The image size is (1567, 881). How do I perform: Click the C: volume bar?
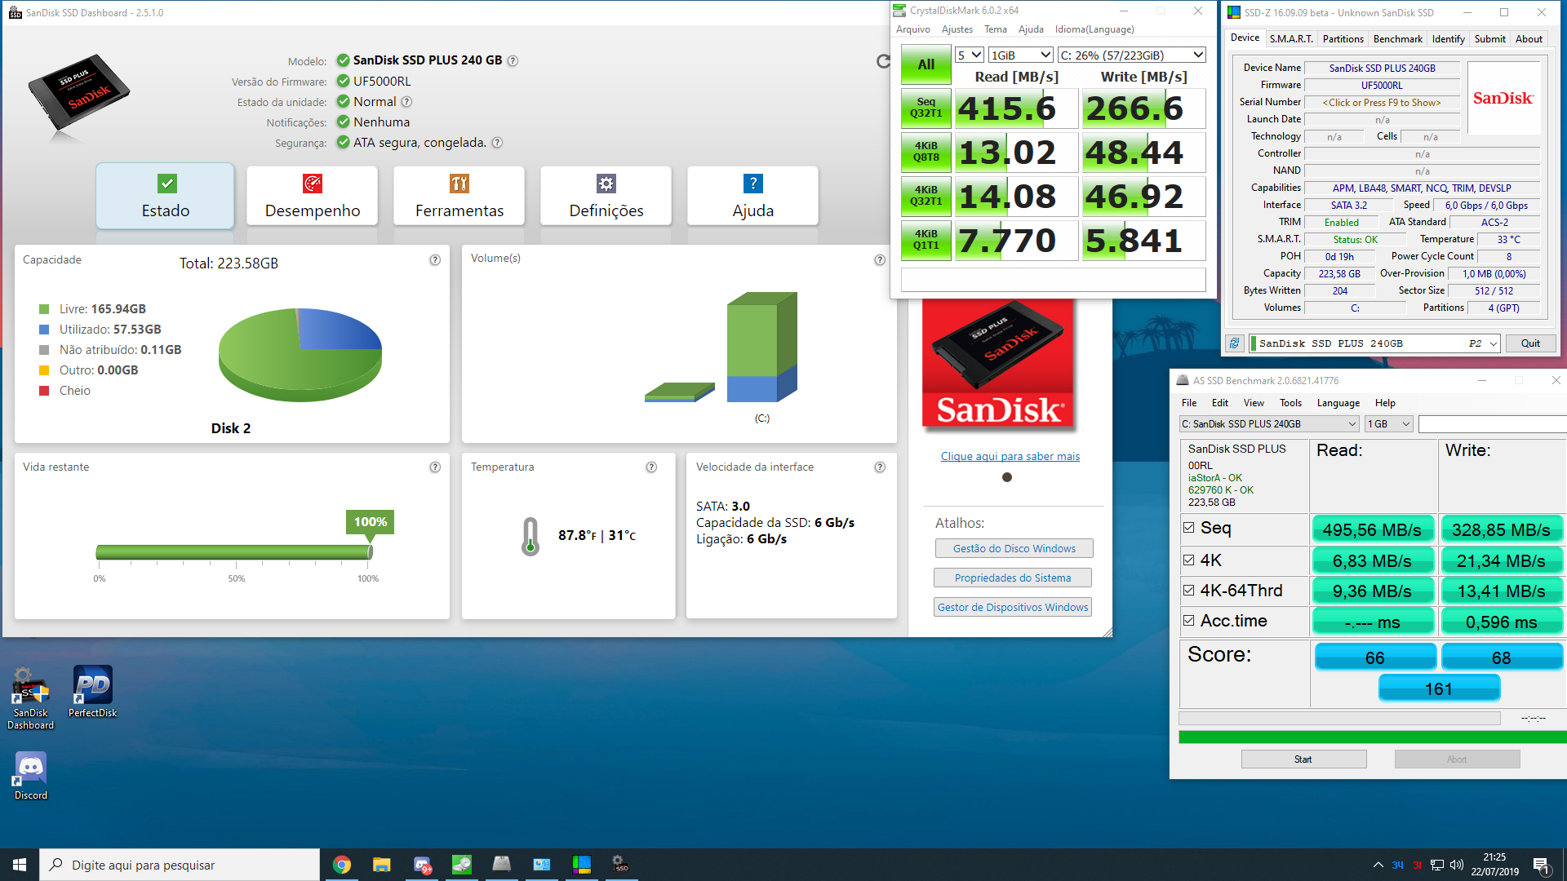click(x=761, y=347)
